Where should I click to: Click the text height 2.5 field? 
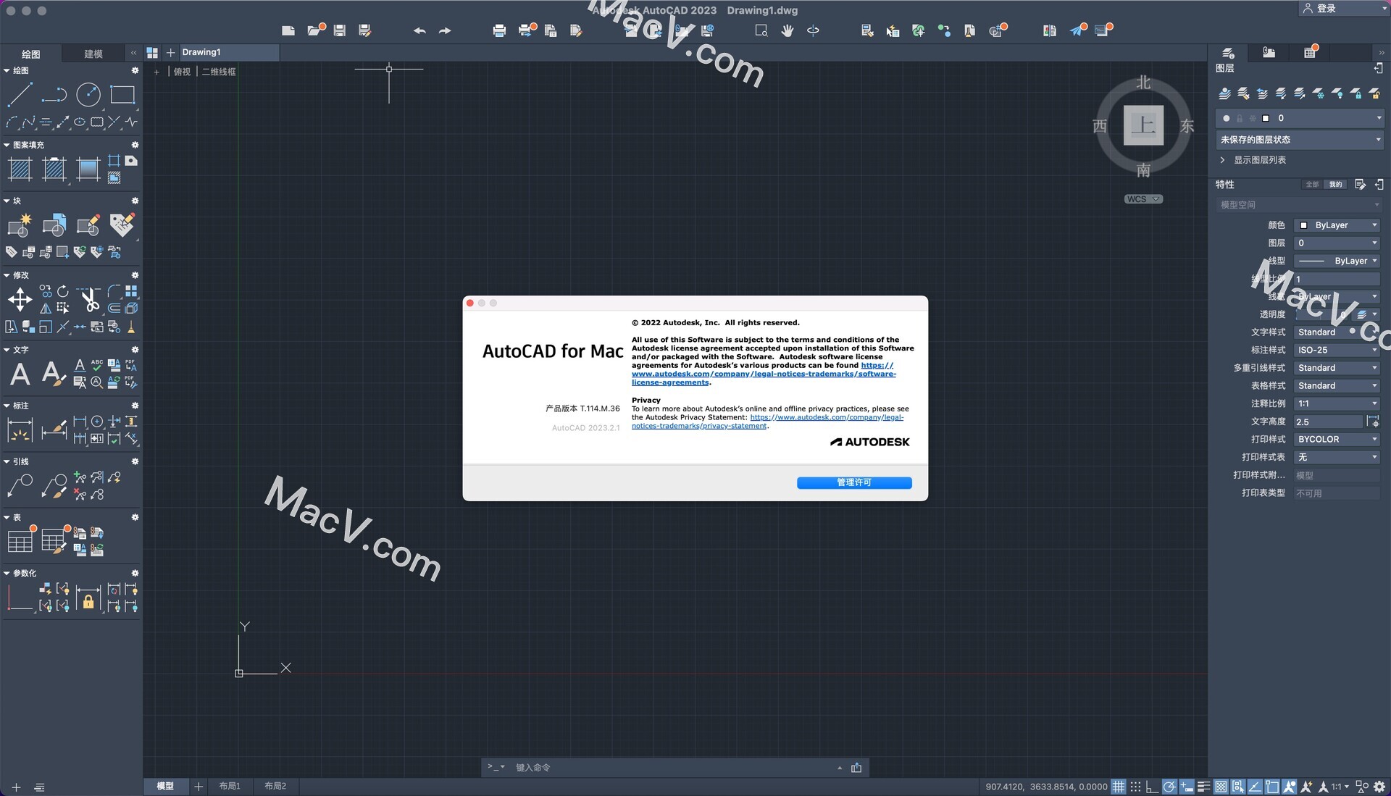(1328, 422)
